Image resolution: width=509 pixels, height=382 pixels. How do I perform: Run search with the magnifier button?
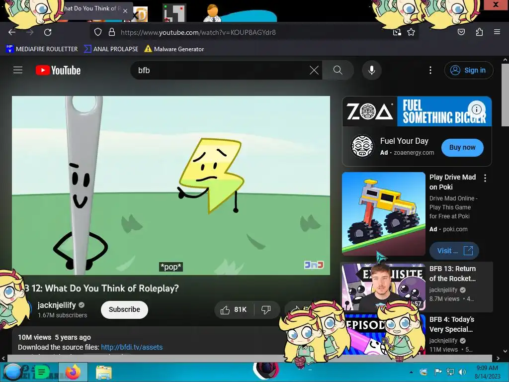(x=338, y=70)
